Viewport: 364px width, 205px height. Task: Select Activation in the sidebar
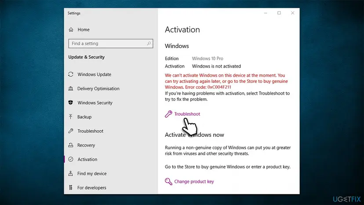click(87, 159)
